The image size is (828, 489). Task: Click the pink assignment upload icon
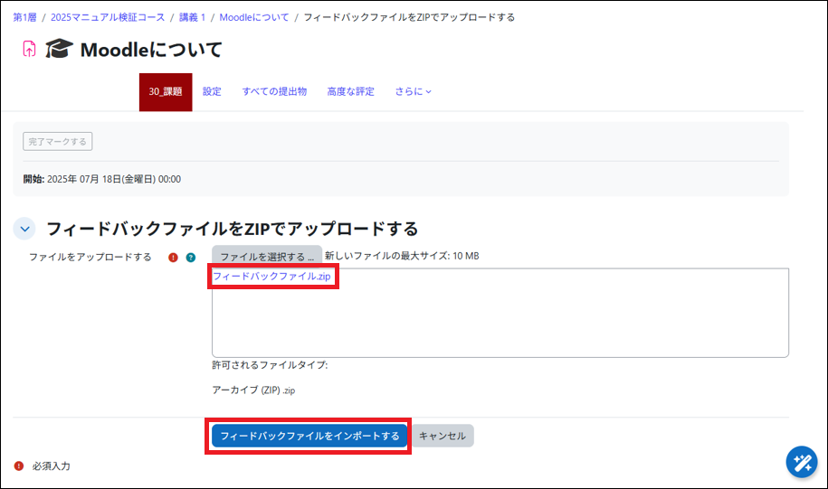(29, 49)
